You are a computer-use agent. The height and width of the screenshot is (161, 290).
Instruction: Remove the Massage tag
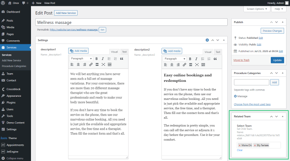click(235, 96)
